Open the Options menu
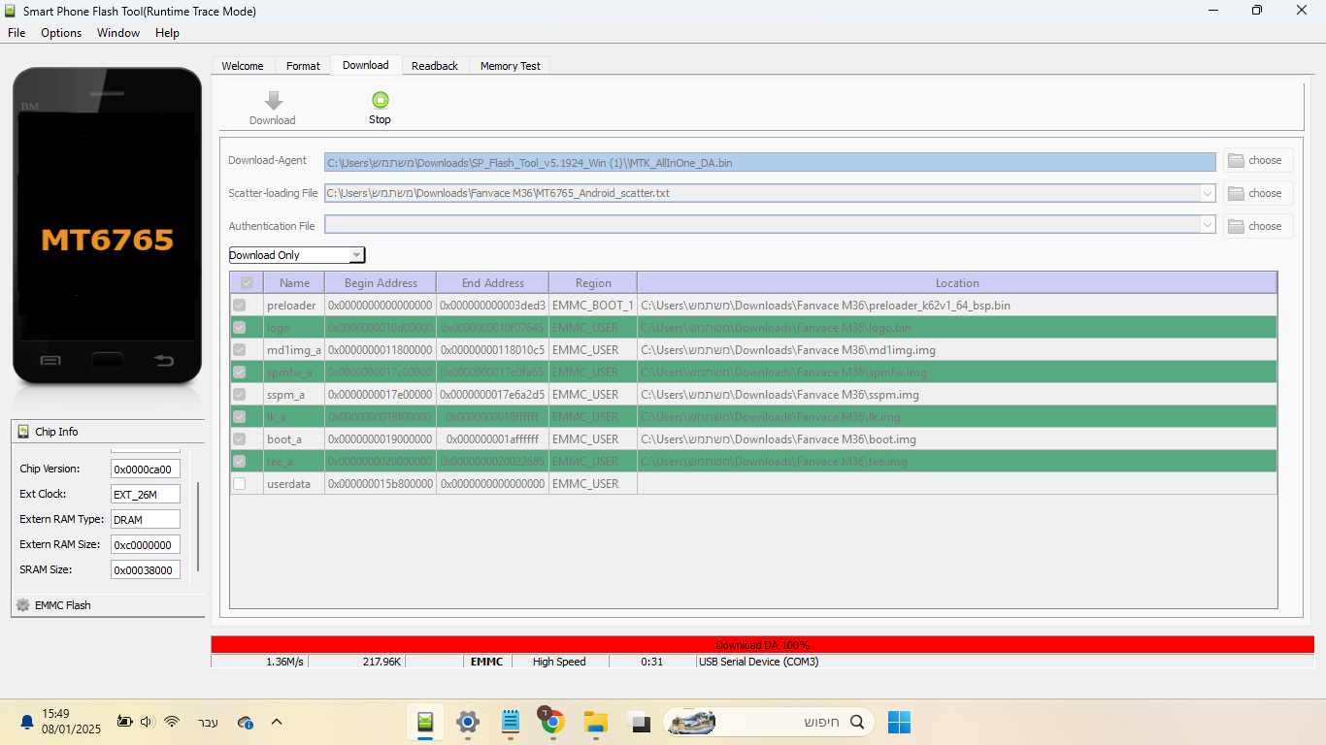 (x=61, y=33)
